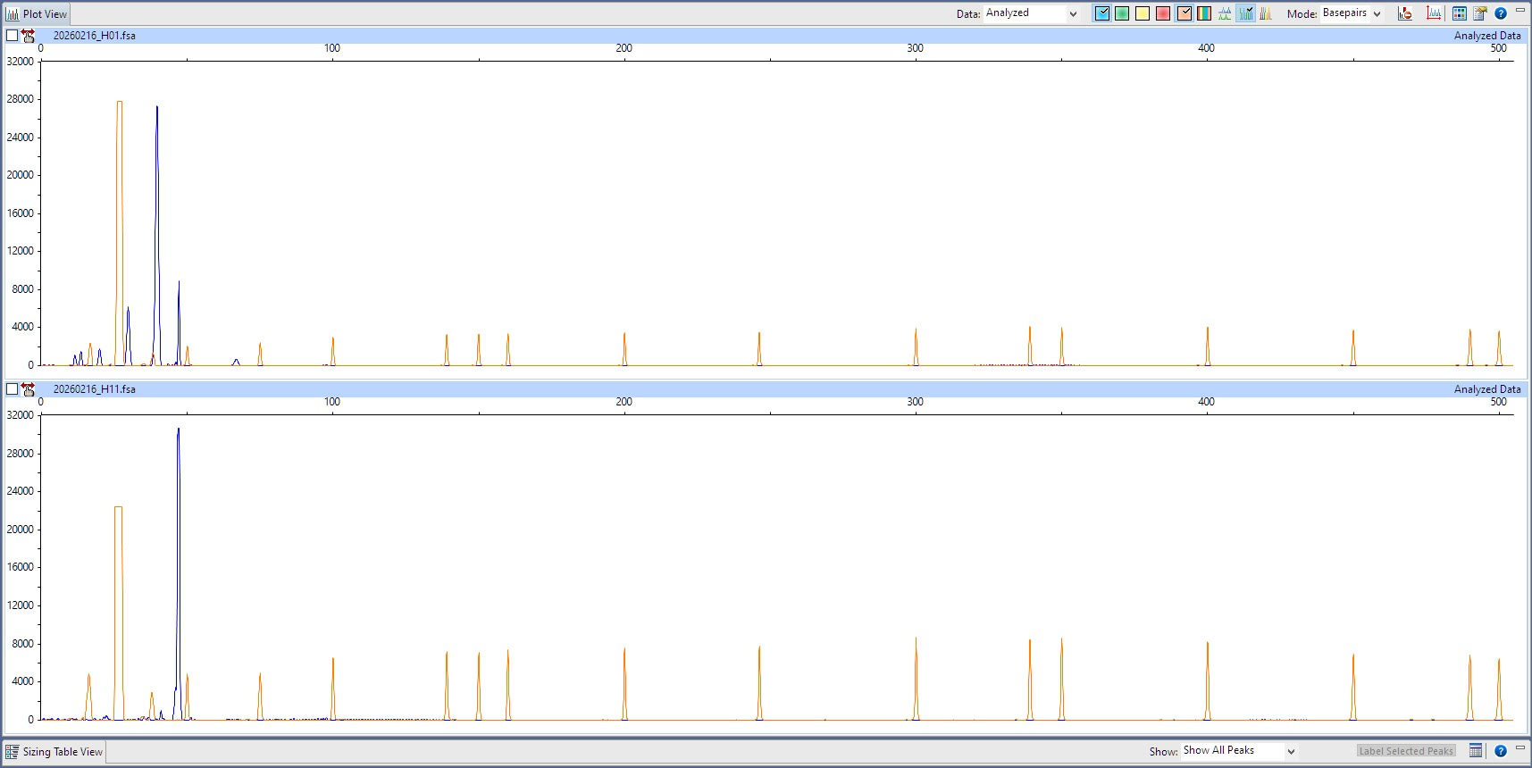Check the box for 20260216_H01.fsa

[x=12, y=36]
